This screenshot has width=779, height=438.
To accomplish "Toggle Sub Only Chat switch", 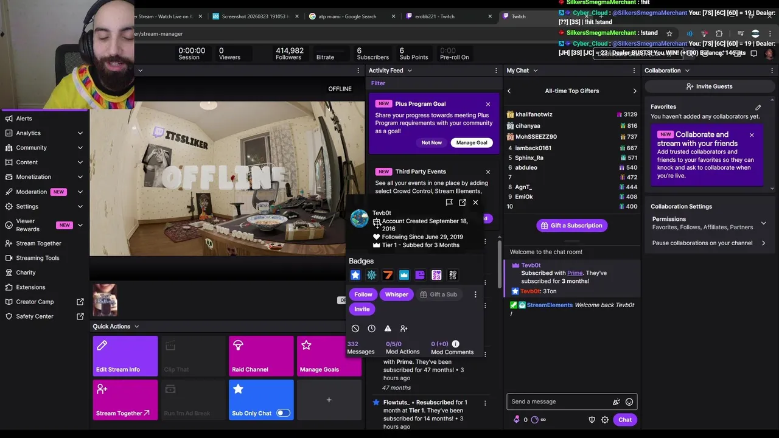I will [284, 413].
